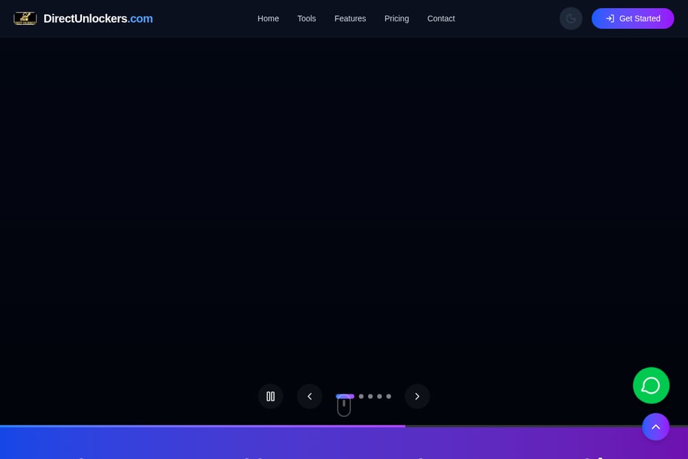Image resolution: width=688 pixels, height=459 pixels.
Task: Click the mouse scroll-down indicator icon
Action: pyautogui.click(x=344, y=407)
